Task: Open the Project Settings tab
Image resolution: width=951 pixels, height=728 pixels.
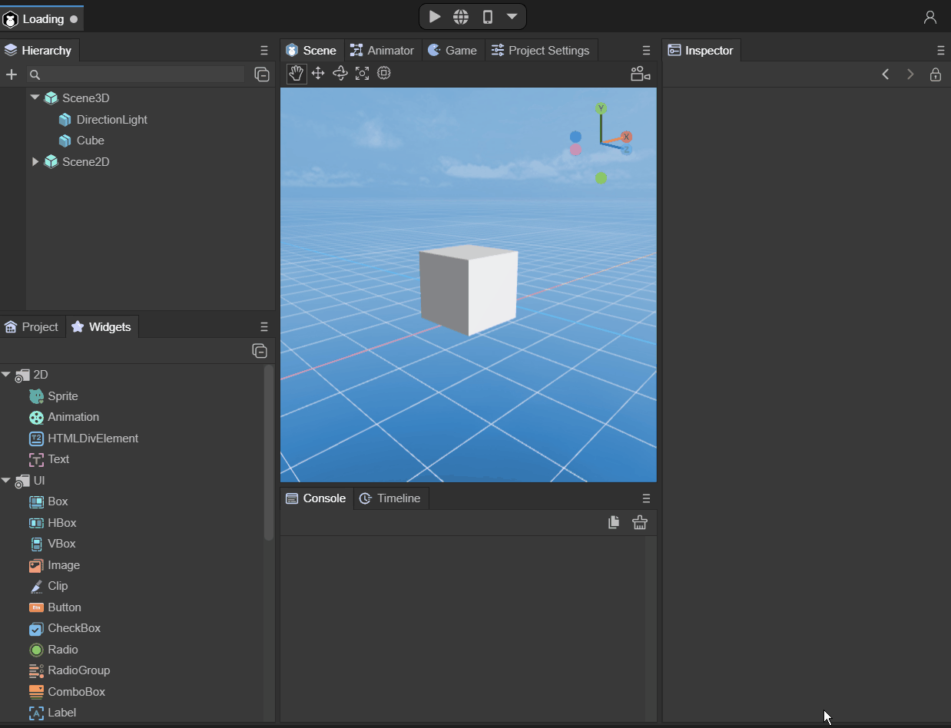Action: click(541, 51)
